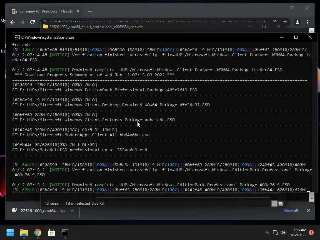Maximize the cmd.exe window
This screenshot has height=240, width=320.
coord(296,37)
